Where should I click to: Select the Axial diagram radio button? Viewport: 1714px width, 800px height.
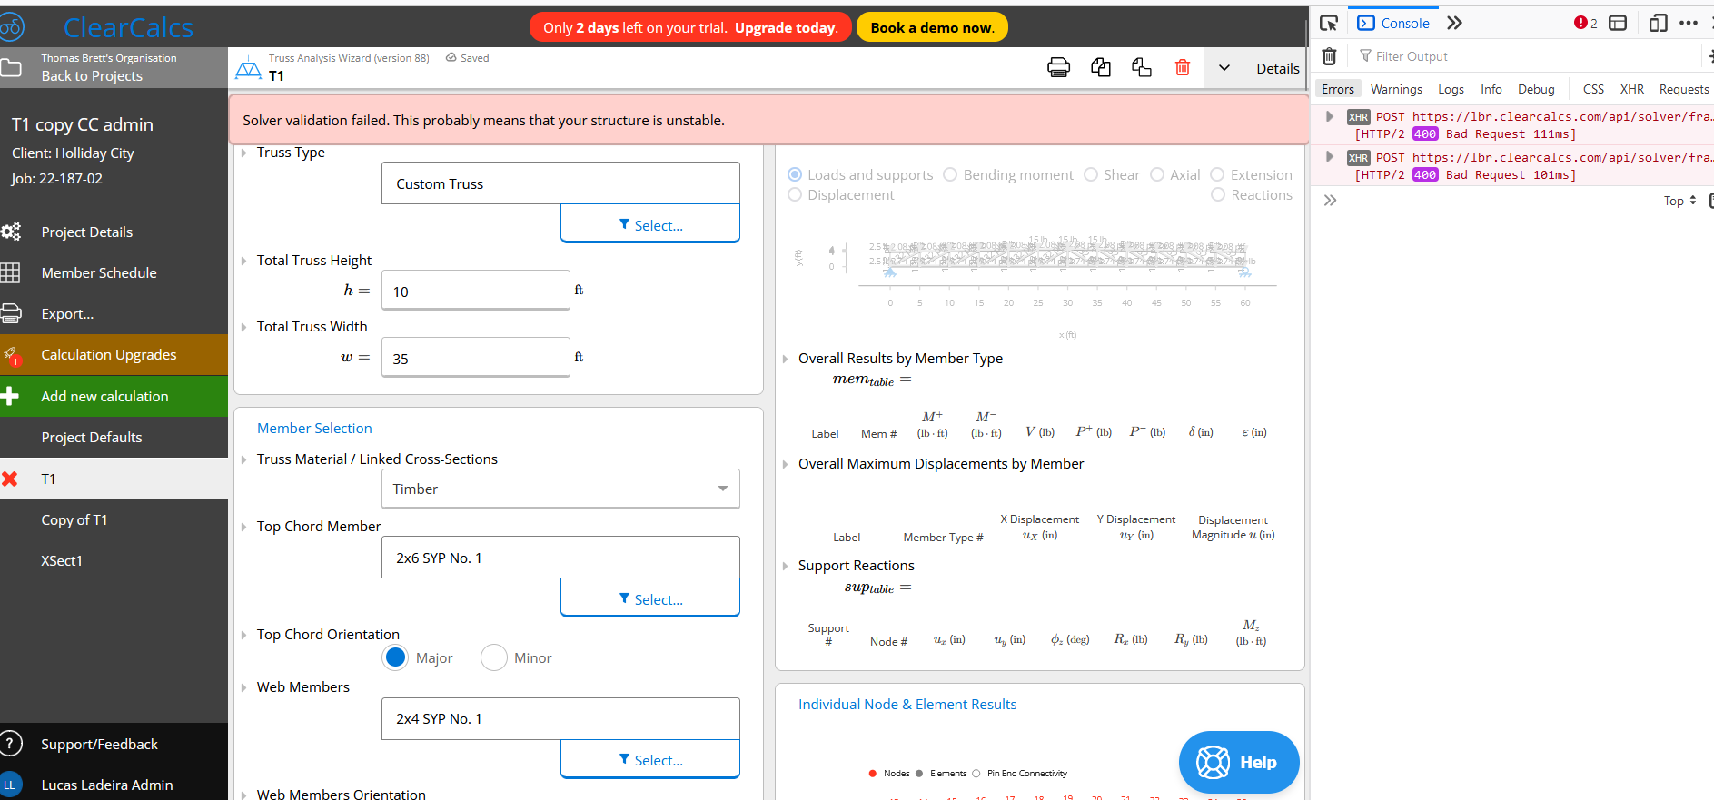pos(1157,174)
